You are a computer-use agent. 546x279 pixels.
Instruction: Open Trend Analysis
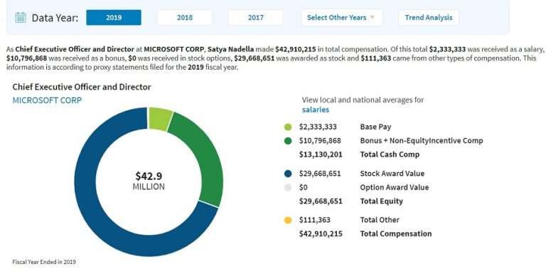[x=429, y=17]
